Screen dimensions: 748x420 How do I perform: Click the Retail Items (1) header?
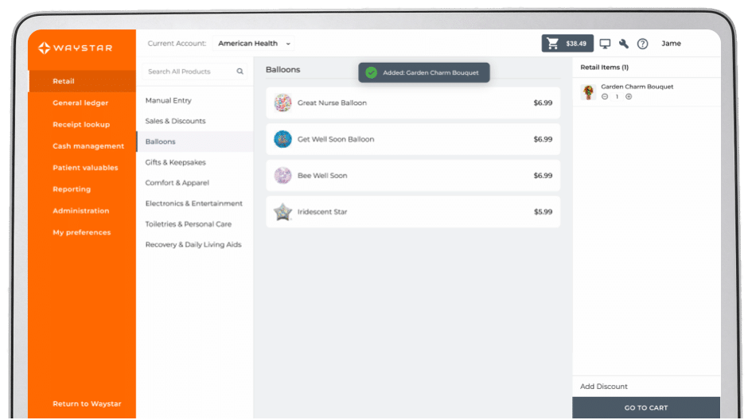tap(604, 68)
